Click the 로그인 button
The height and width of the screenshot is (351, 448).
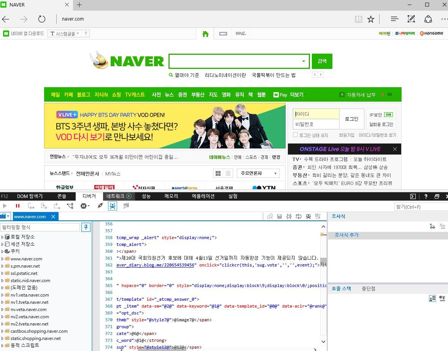(352, 119)
